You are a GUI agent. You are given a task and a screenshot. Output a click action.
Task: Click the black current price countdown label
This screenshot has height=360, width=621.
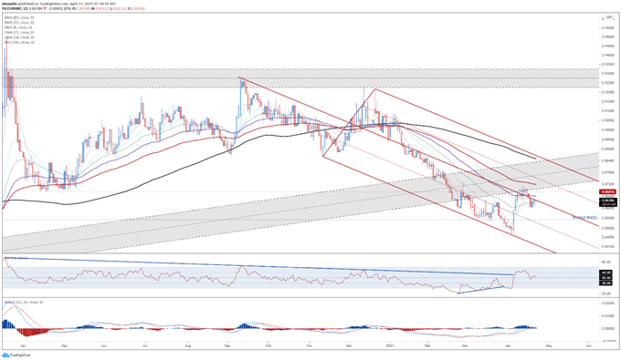click(607, 202)
